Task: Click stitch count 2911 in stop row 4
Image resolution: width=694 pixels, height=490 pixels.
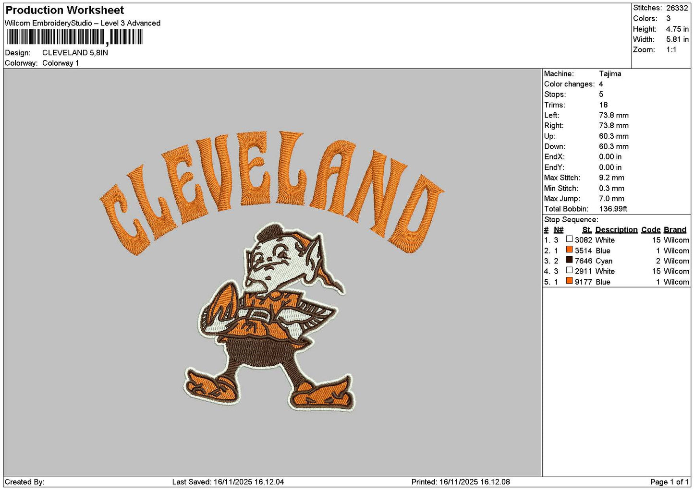Action: click(584, 272)
